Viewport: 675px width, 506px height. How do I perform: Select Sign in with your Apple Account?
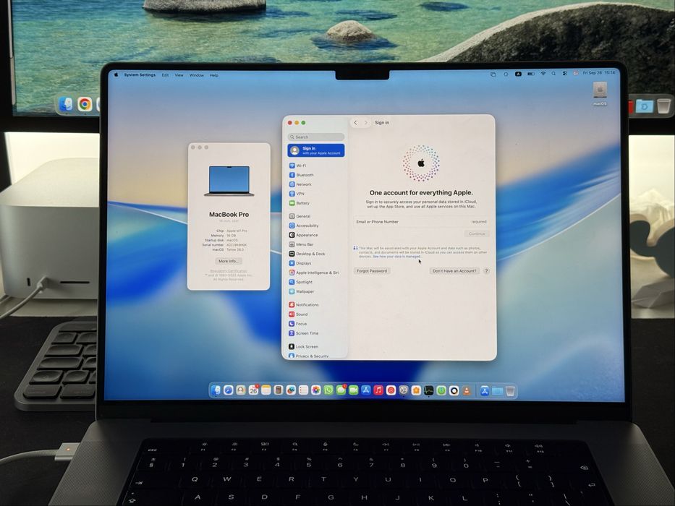(316, 150)
